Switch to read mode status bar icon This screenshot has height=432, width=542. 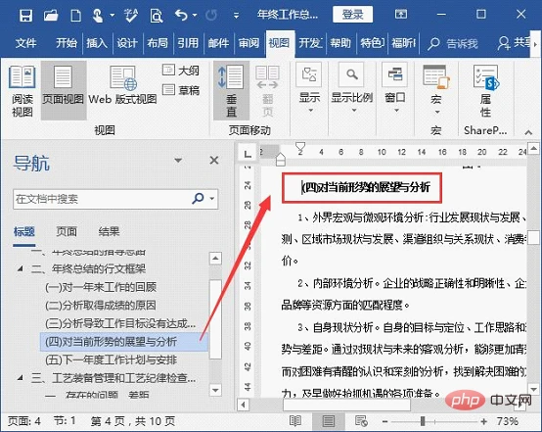click(295, 421)
